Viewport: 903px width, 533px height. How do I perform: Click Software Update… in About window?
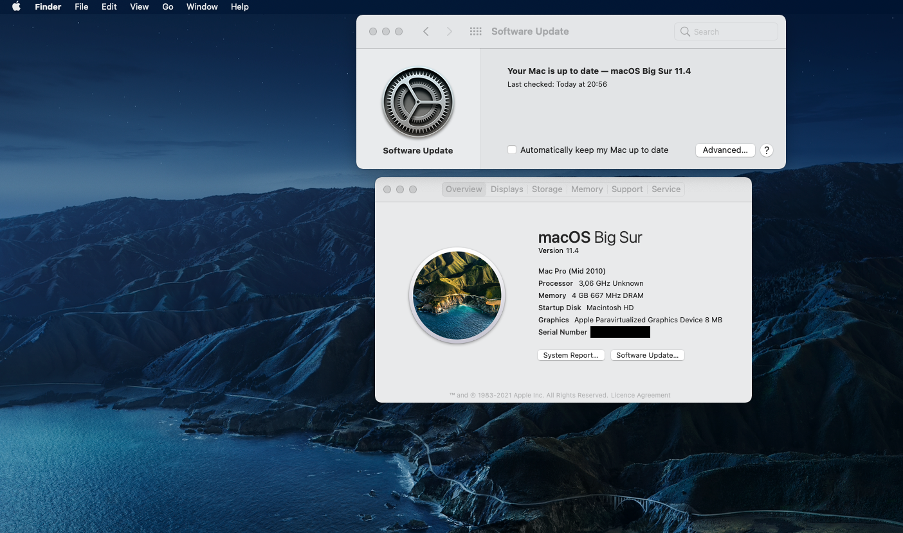pos(647,355)
